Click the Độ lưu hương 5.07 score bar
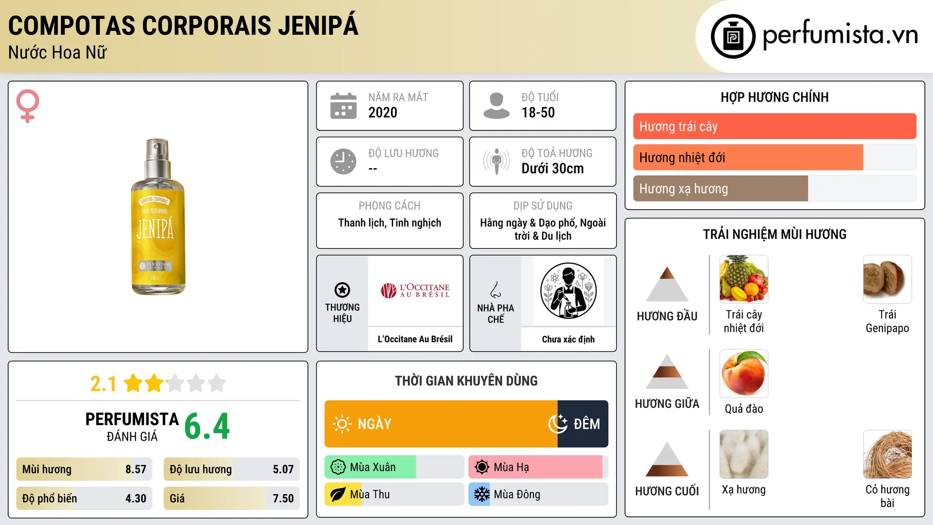The width and height of the screenshot is (933, 525). [x=231, y=469]
